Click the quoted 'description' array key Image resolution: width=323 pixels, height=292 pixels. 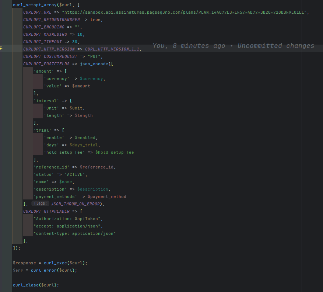coord(50,189)
